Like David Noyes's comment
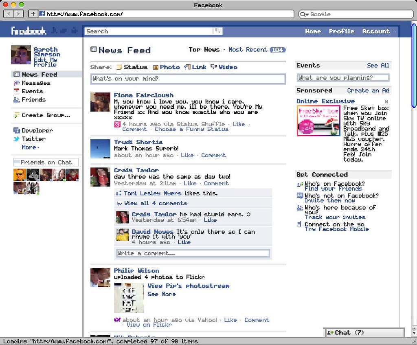 [x=184, y=242]
